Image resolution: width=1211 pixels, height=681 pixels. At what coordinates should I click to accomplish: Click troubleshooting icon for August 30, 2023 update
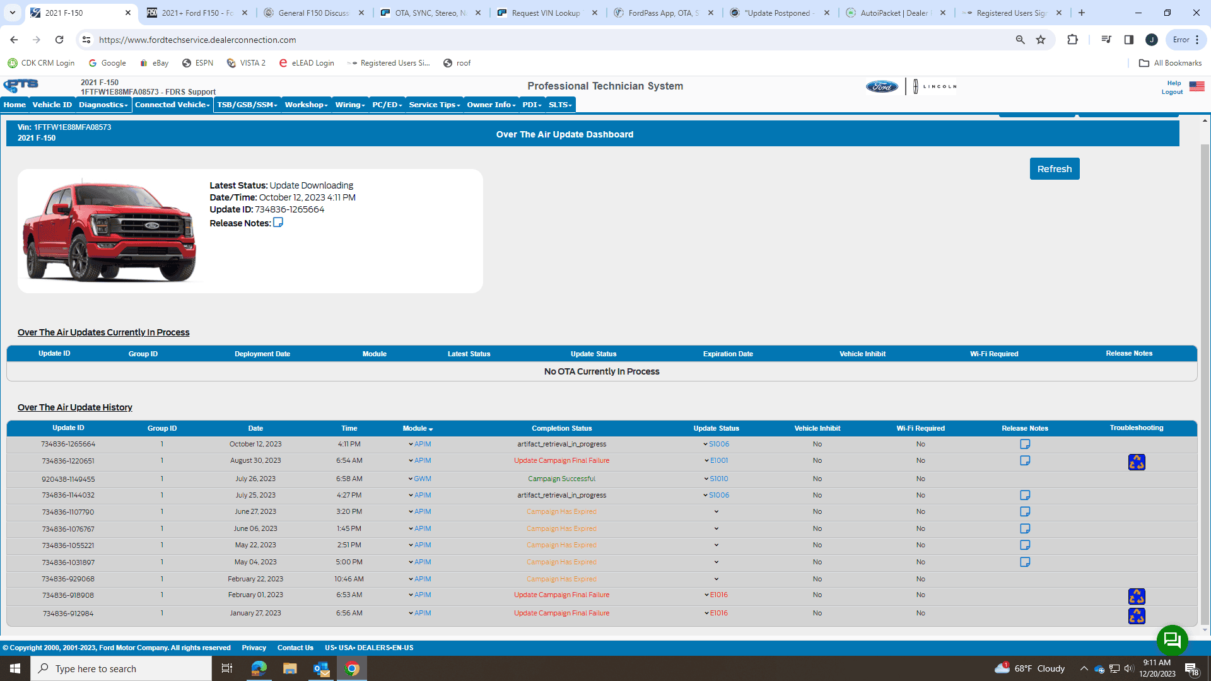1137,462
